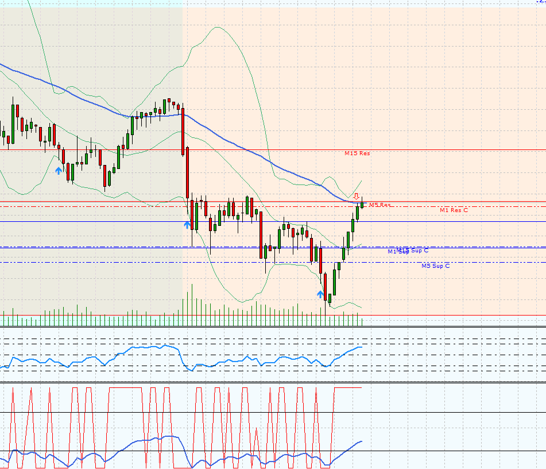Select the blue up arrow after the large red drop
Viewport: 546px width, 469px height.
click(187, 225)
